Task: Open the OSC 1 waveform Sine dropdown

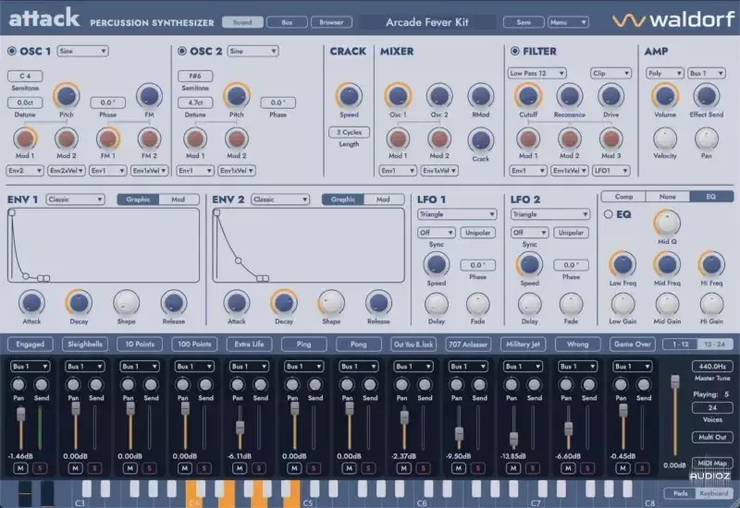Action: point(82,51)
